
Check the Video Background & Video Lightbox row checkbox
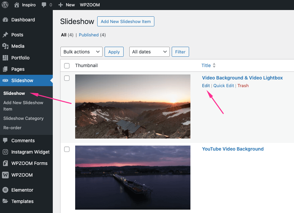click(x=67, y=78)
